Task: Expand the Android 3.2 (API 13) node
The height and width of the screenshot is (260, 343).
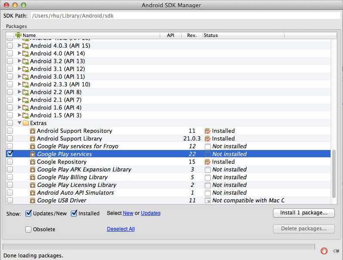Action: pyautogui.click(x=19, y=61)
